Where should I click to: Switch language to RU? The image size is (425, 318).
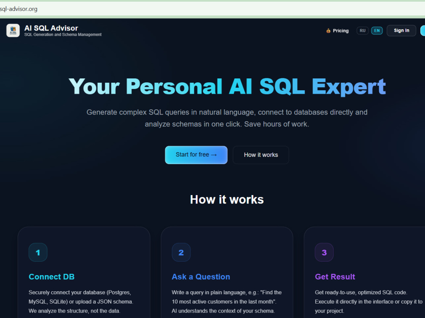tap(363, 31)
